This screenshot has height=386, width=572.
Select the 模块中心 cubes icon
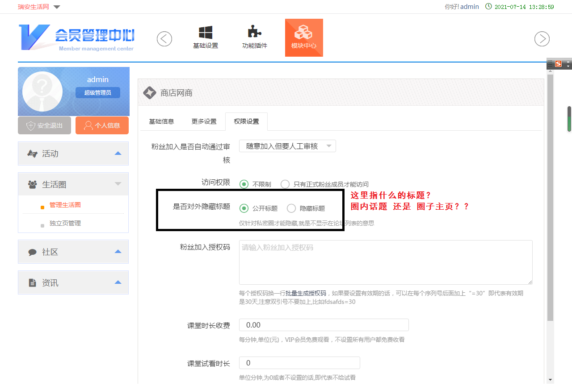click(x=304, y=33)
